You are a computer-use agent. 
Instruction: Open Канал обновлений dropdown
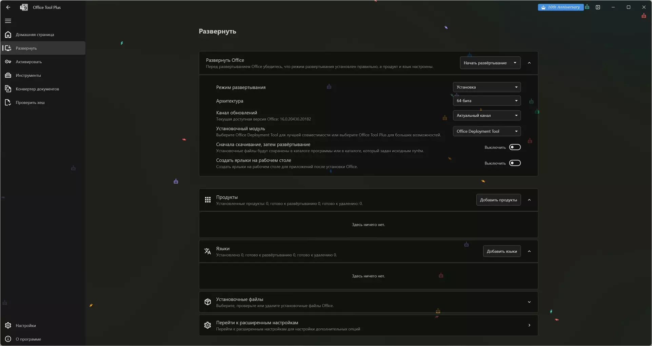pos(487,115)
